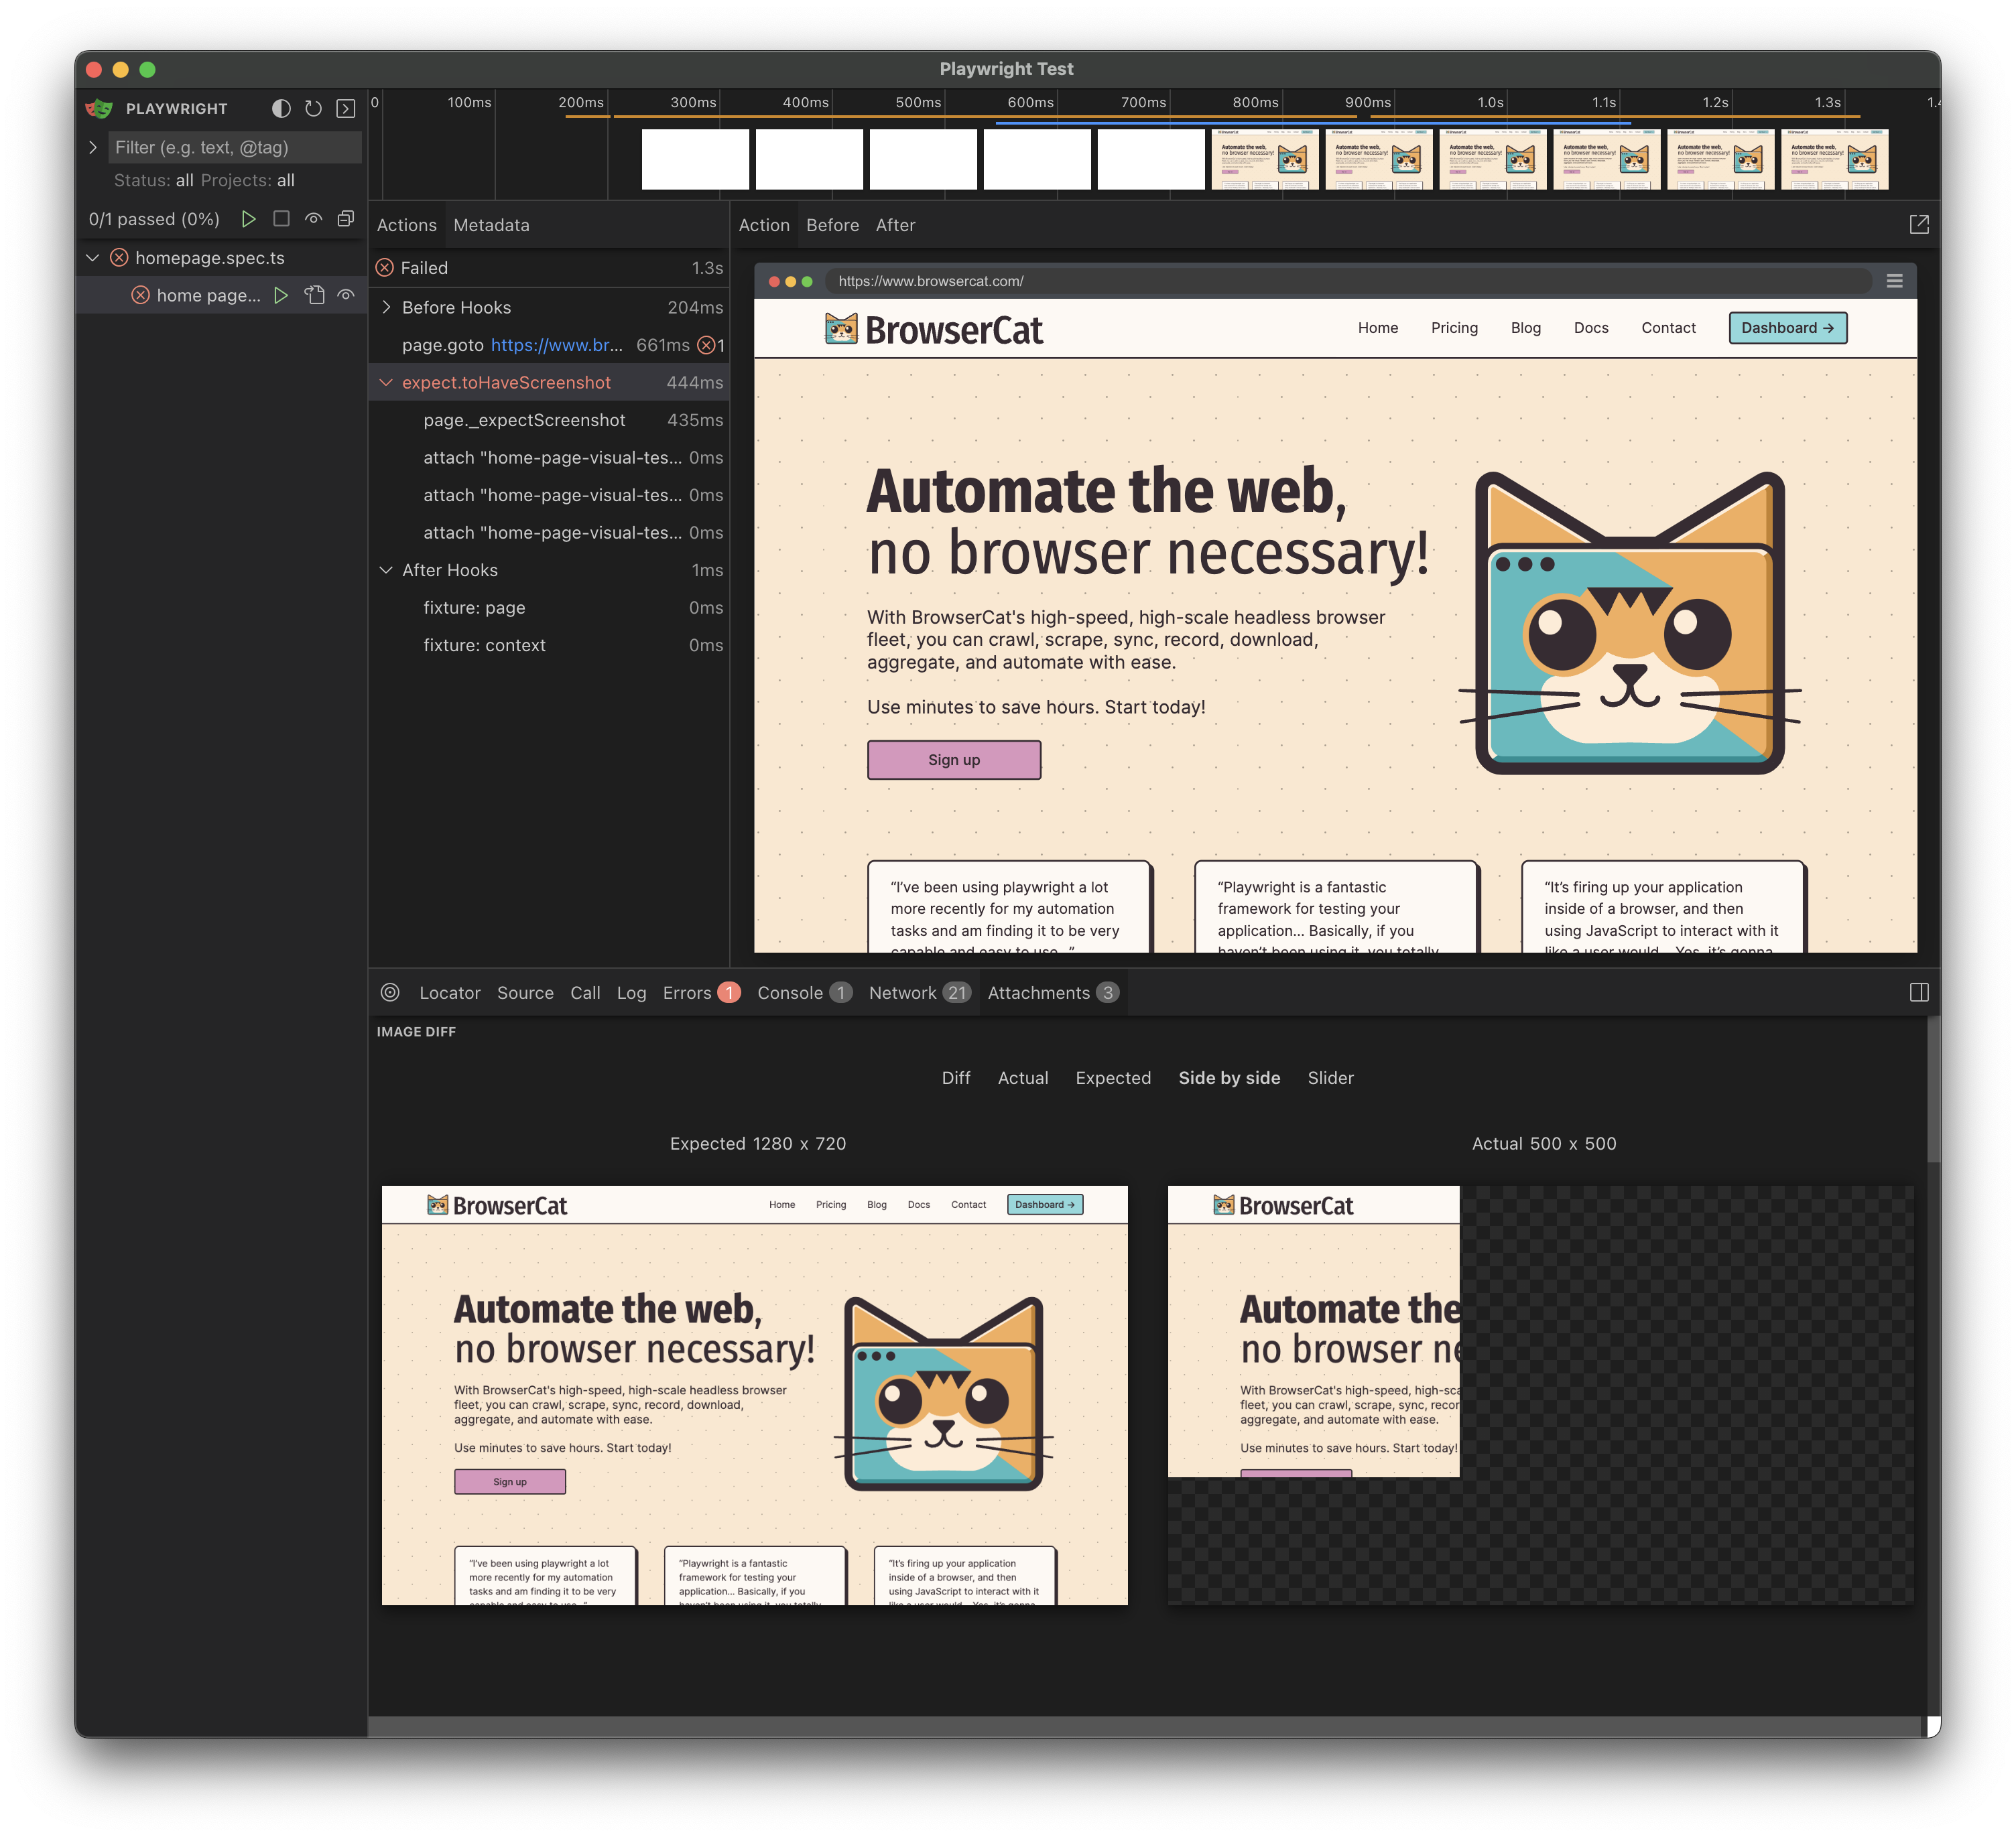2016x1837 pixels.
Task: Toggle the color theme in the Playwright sidebar
Action: 282,109
